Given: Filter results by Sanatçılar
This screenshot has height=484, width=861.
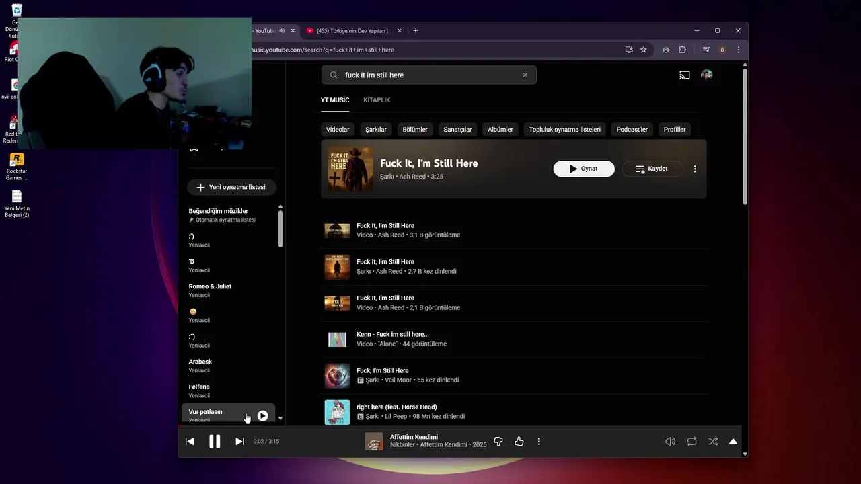Looking at the screenshot, I should click(x=457, y=129).
